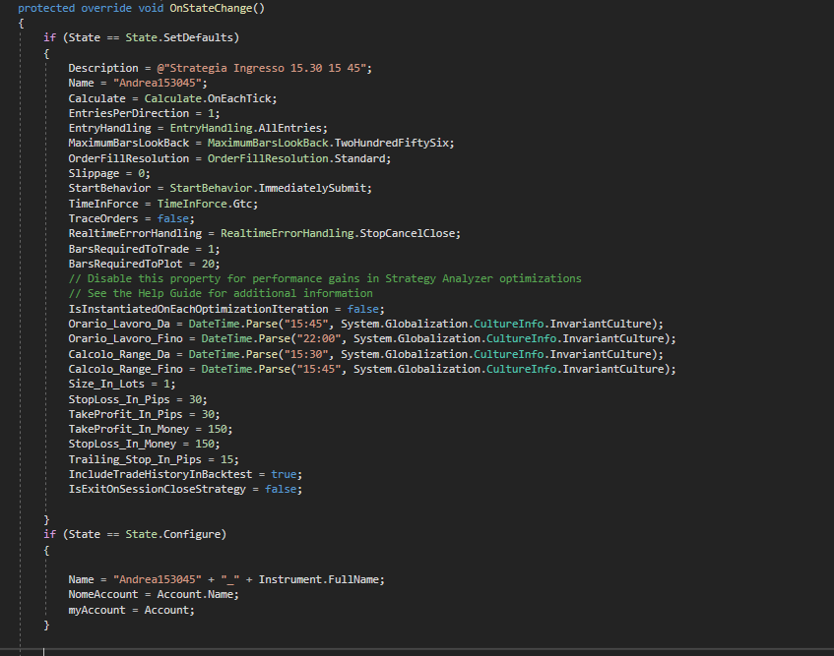
Task: Click the true value of IncludeTradeHistoryInBacktest
Action: point(284,474)
